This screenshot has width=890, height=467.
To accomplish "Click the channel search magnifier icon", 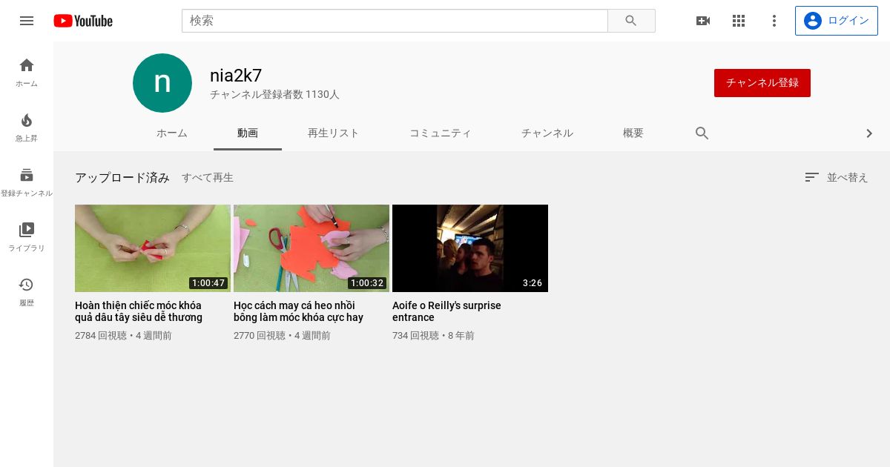I will pyautogui.click(x=702, y=133).
